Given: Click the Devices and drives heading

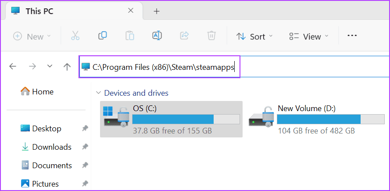Looking at the screenshot, I should click(x=136, y=93).
